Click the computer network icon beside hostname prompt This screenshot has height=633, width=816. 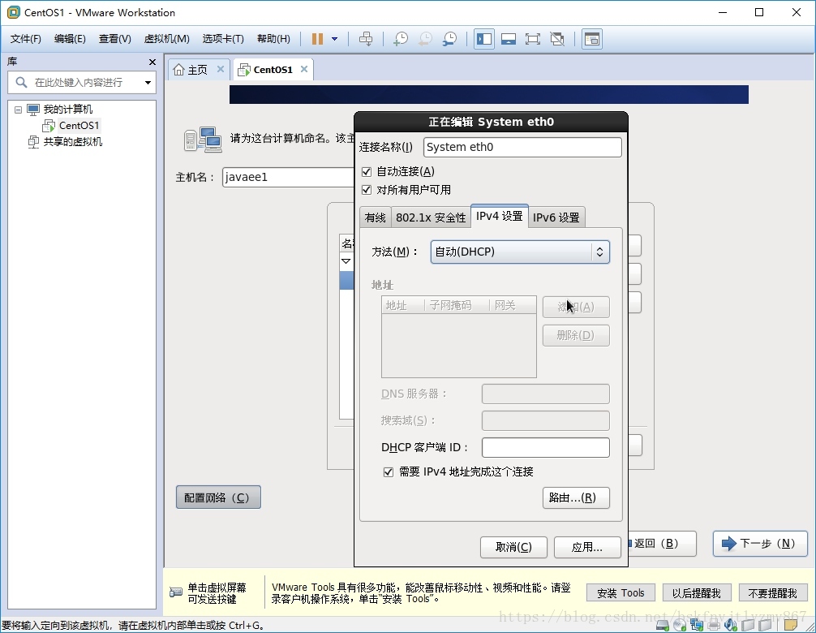pos(203,139)
